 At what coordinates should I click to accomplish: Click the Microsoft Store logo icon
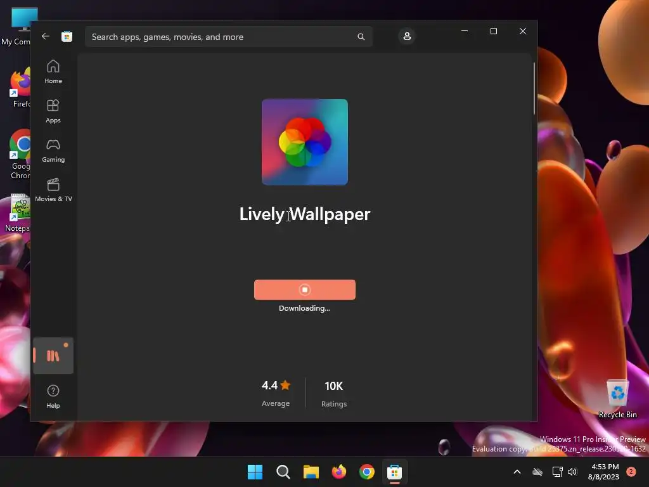click(67, 36)
